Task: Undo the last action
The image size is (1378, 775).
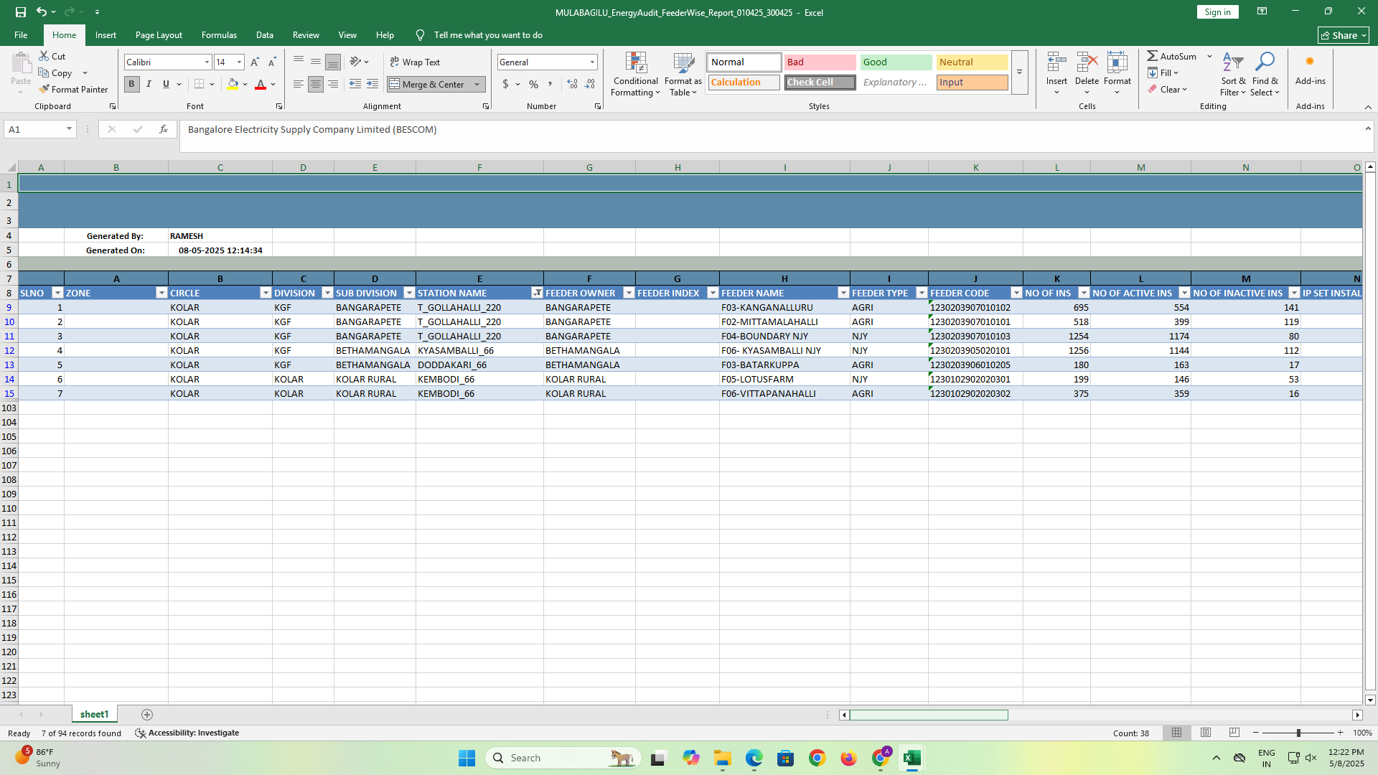Action: [41, 12]
